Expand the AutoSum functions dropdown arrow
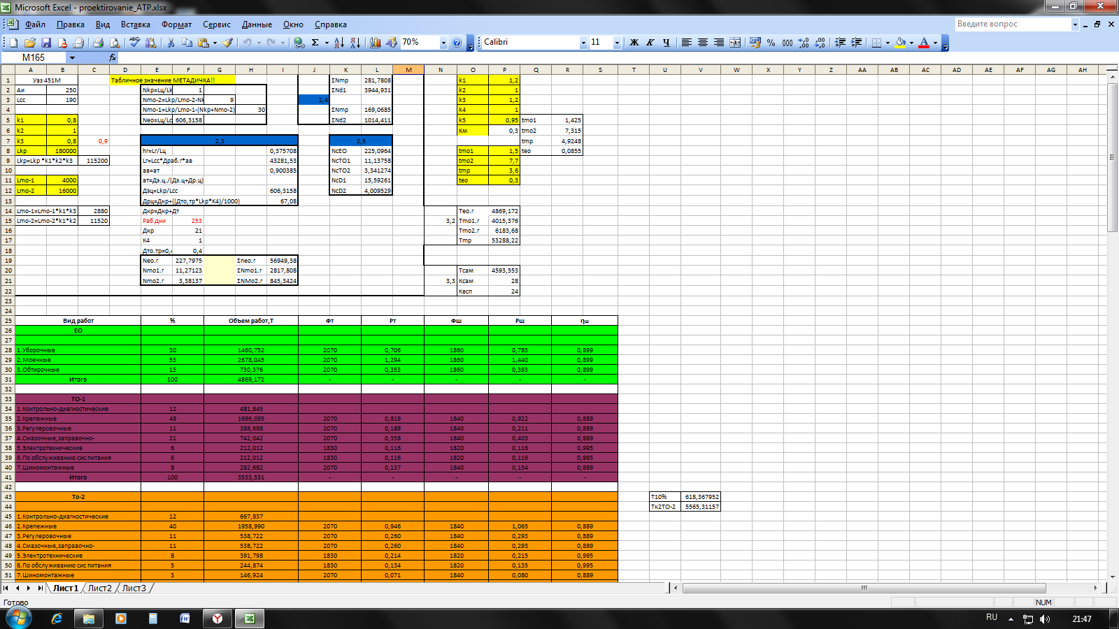1119x629 pixels. (327, 43)
